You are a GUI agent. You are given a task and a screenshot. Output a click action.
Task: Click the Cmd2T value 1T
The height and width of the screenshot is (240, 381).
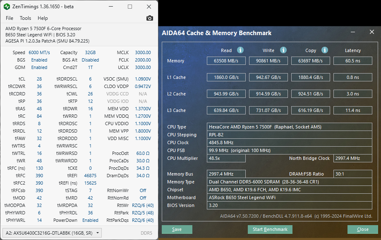(x=90, y=67)
